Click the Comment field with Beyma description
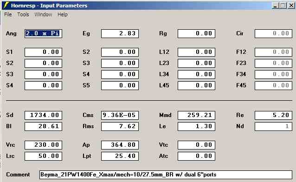This screenshot has height=182, width=296. 166,175
